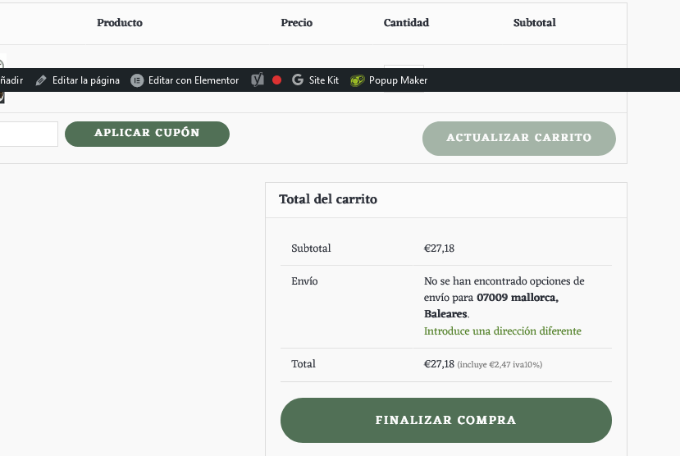680x456 pixels.
Task: Focus the coupon code input field
Action: pos(29,134)
